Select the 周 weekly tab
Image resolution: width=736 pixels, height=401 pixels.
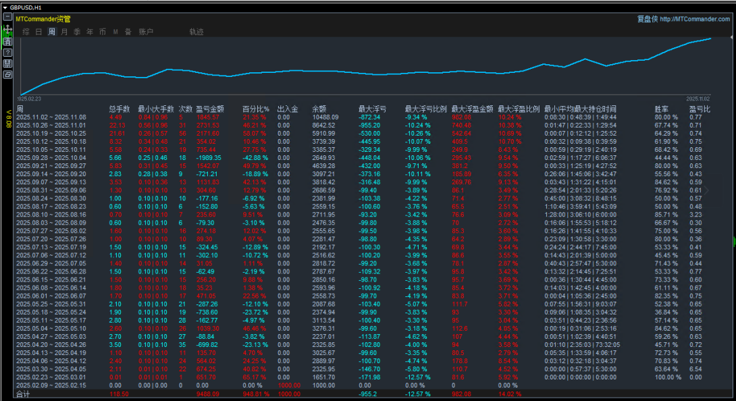click(51, 32)
